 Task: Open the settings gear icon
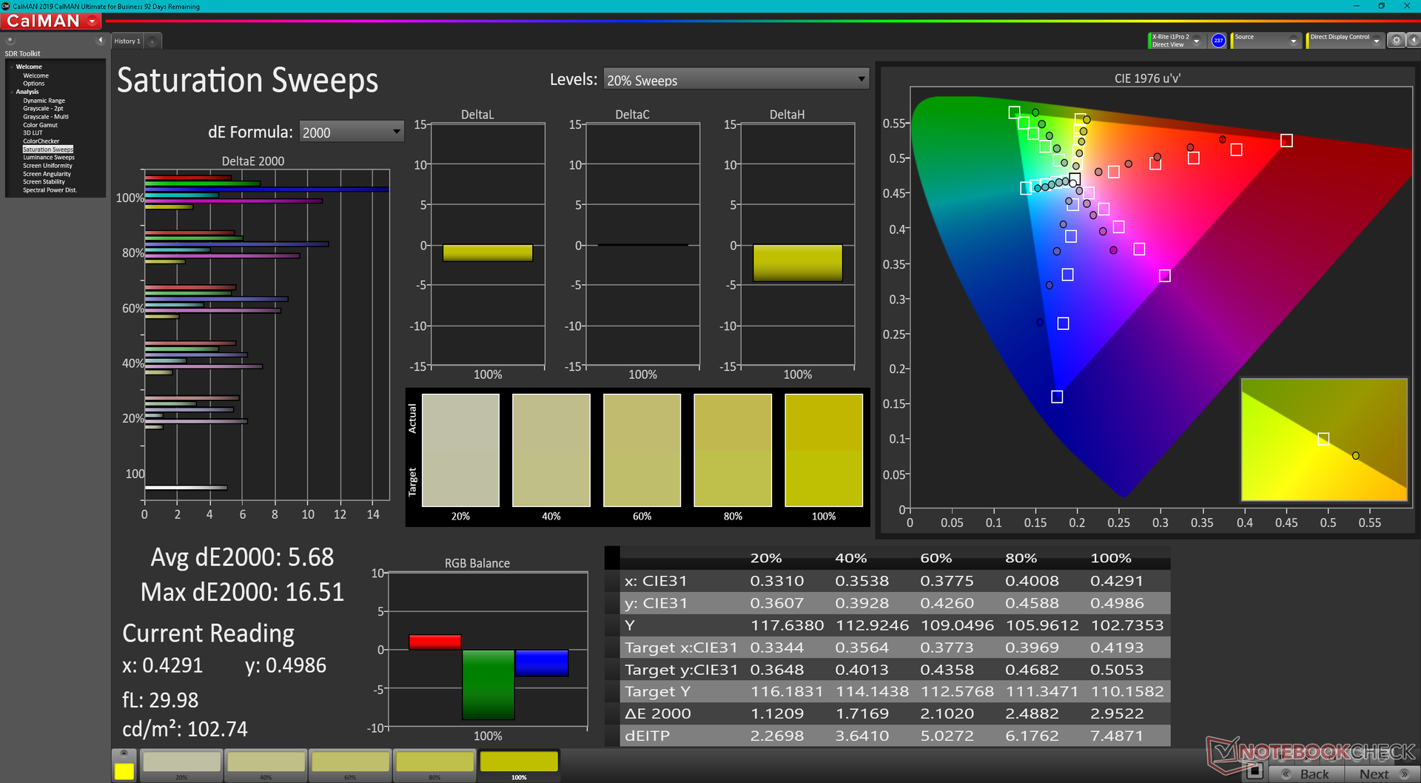tap(1396, 41)
